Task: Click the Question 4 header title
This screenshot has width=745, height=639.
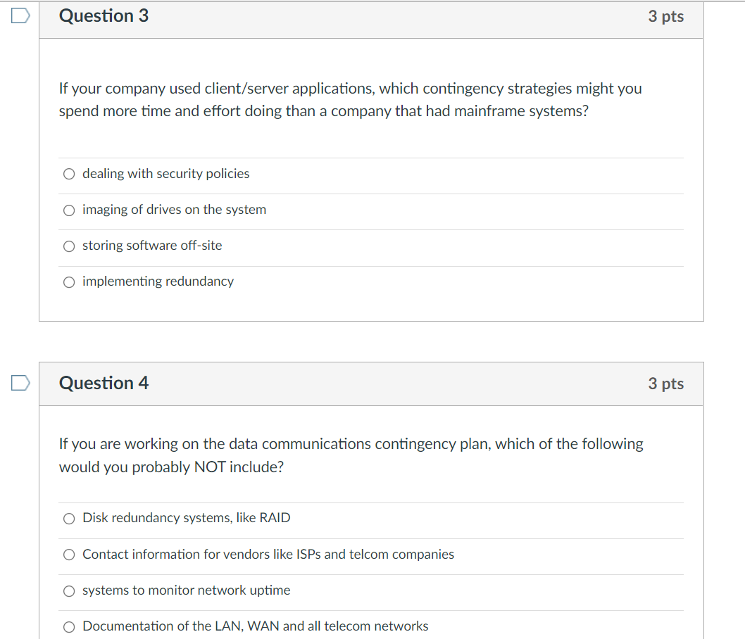Action: tap(104, 383)
